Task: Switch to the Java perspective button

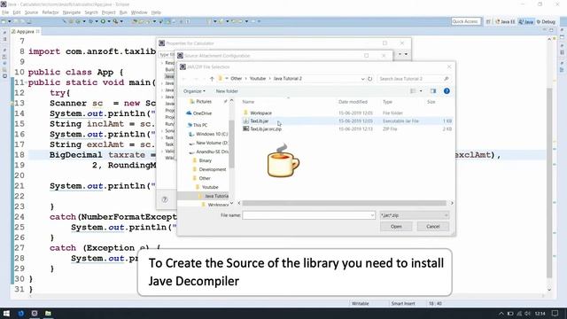Action: click(526, 21)
